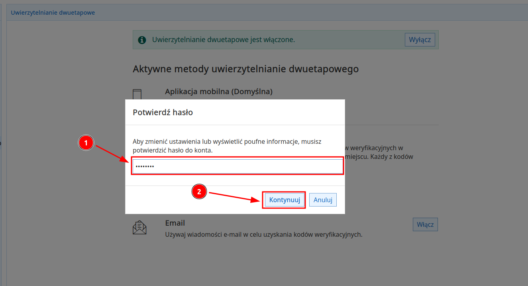Click the password confirmation input field

tap(238, 166)
